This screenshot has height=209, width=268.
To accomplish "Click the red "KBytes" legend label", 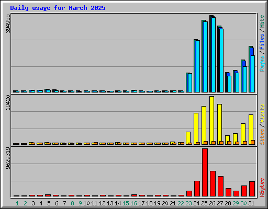I will pyautogui.click(x=262, y=188).
